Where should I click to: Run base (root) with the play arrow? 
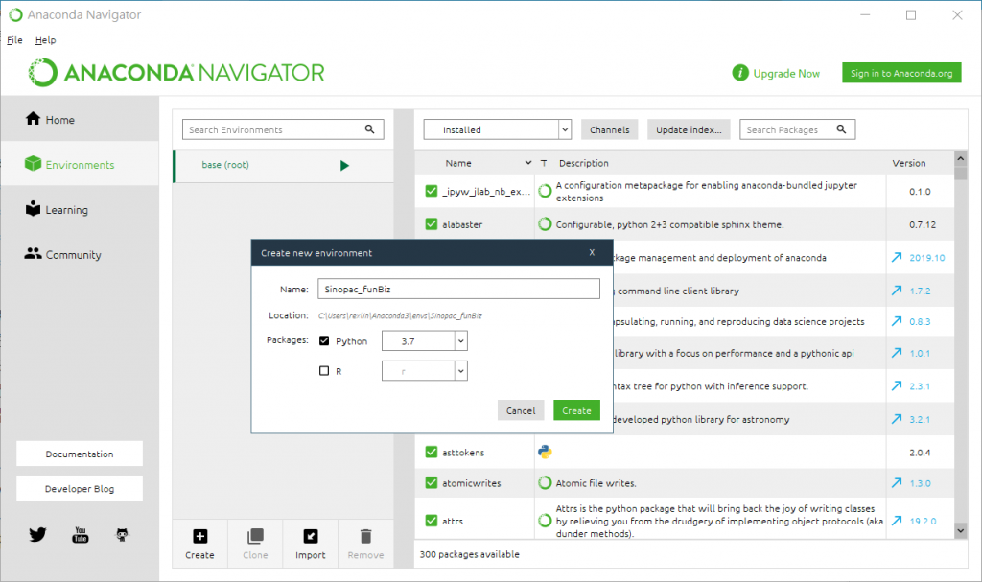[x=344, y=165]
